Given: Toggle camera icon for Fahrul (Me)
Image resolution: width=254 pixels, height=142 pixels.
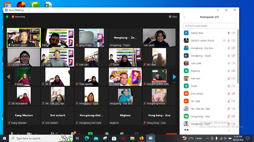Looking at the screenshot, I should click(x=233, y=33).
